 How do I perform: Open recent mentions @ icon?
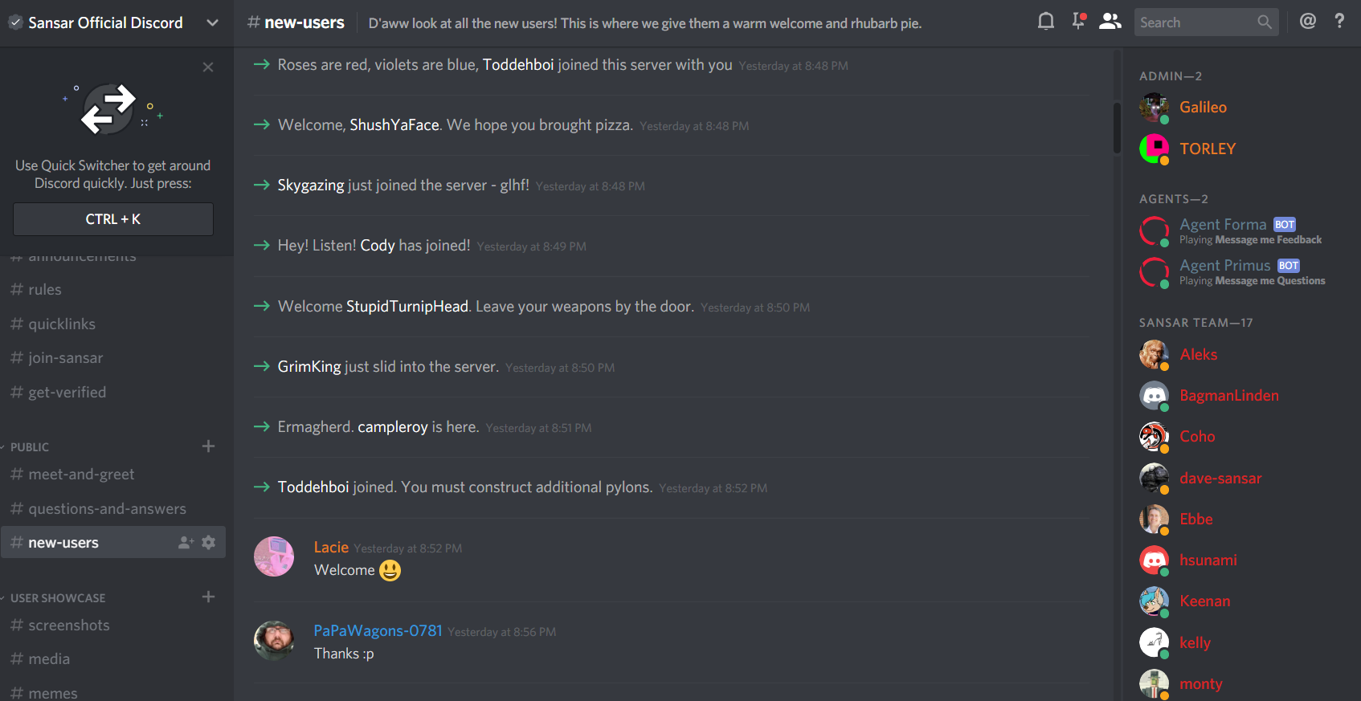point(1308,22)
